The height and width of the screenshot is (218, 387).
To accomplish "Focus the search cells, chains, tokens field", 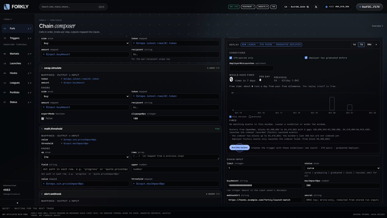I will coord(73,7).
